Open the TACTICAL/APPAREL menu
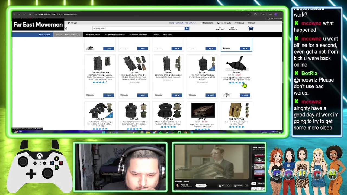The width and height of the screenshot is (347, 195). [139, 35]
